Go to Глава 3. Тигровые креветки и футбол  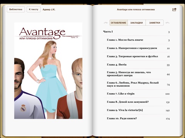pos(136,56)
